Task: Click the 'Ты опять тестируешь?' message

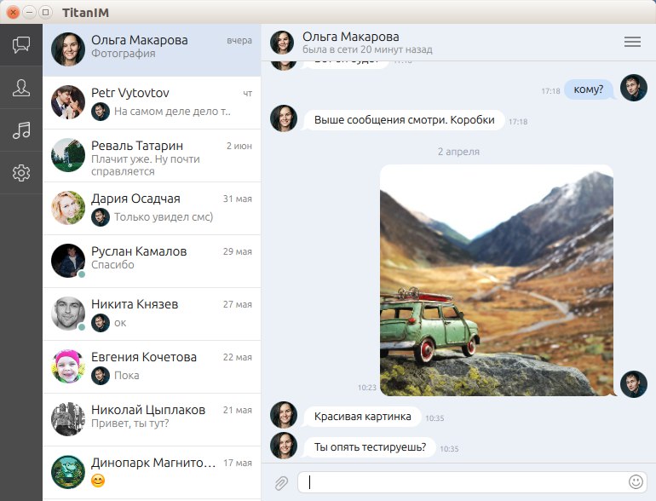Action: click(x=370, y=447)
